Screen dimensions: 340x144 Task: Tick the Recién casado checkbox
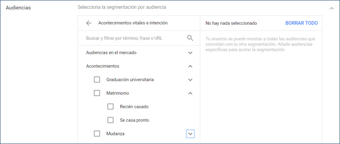[x=110, y=107]
